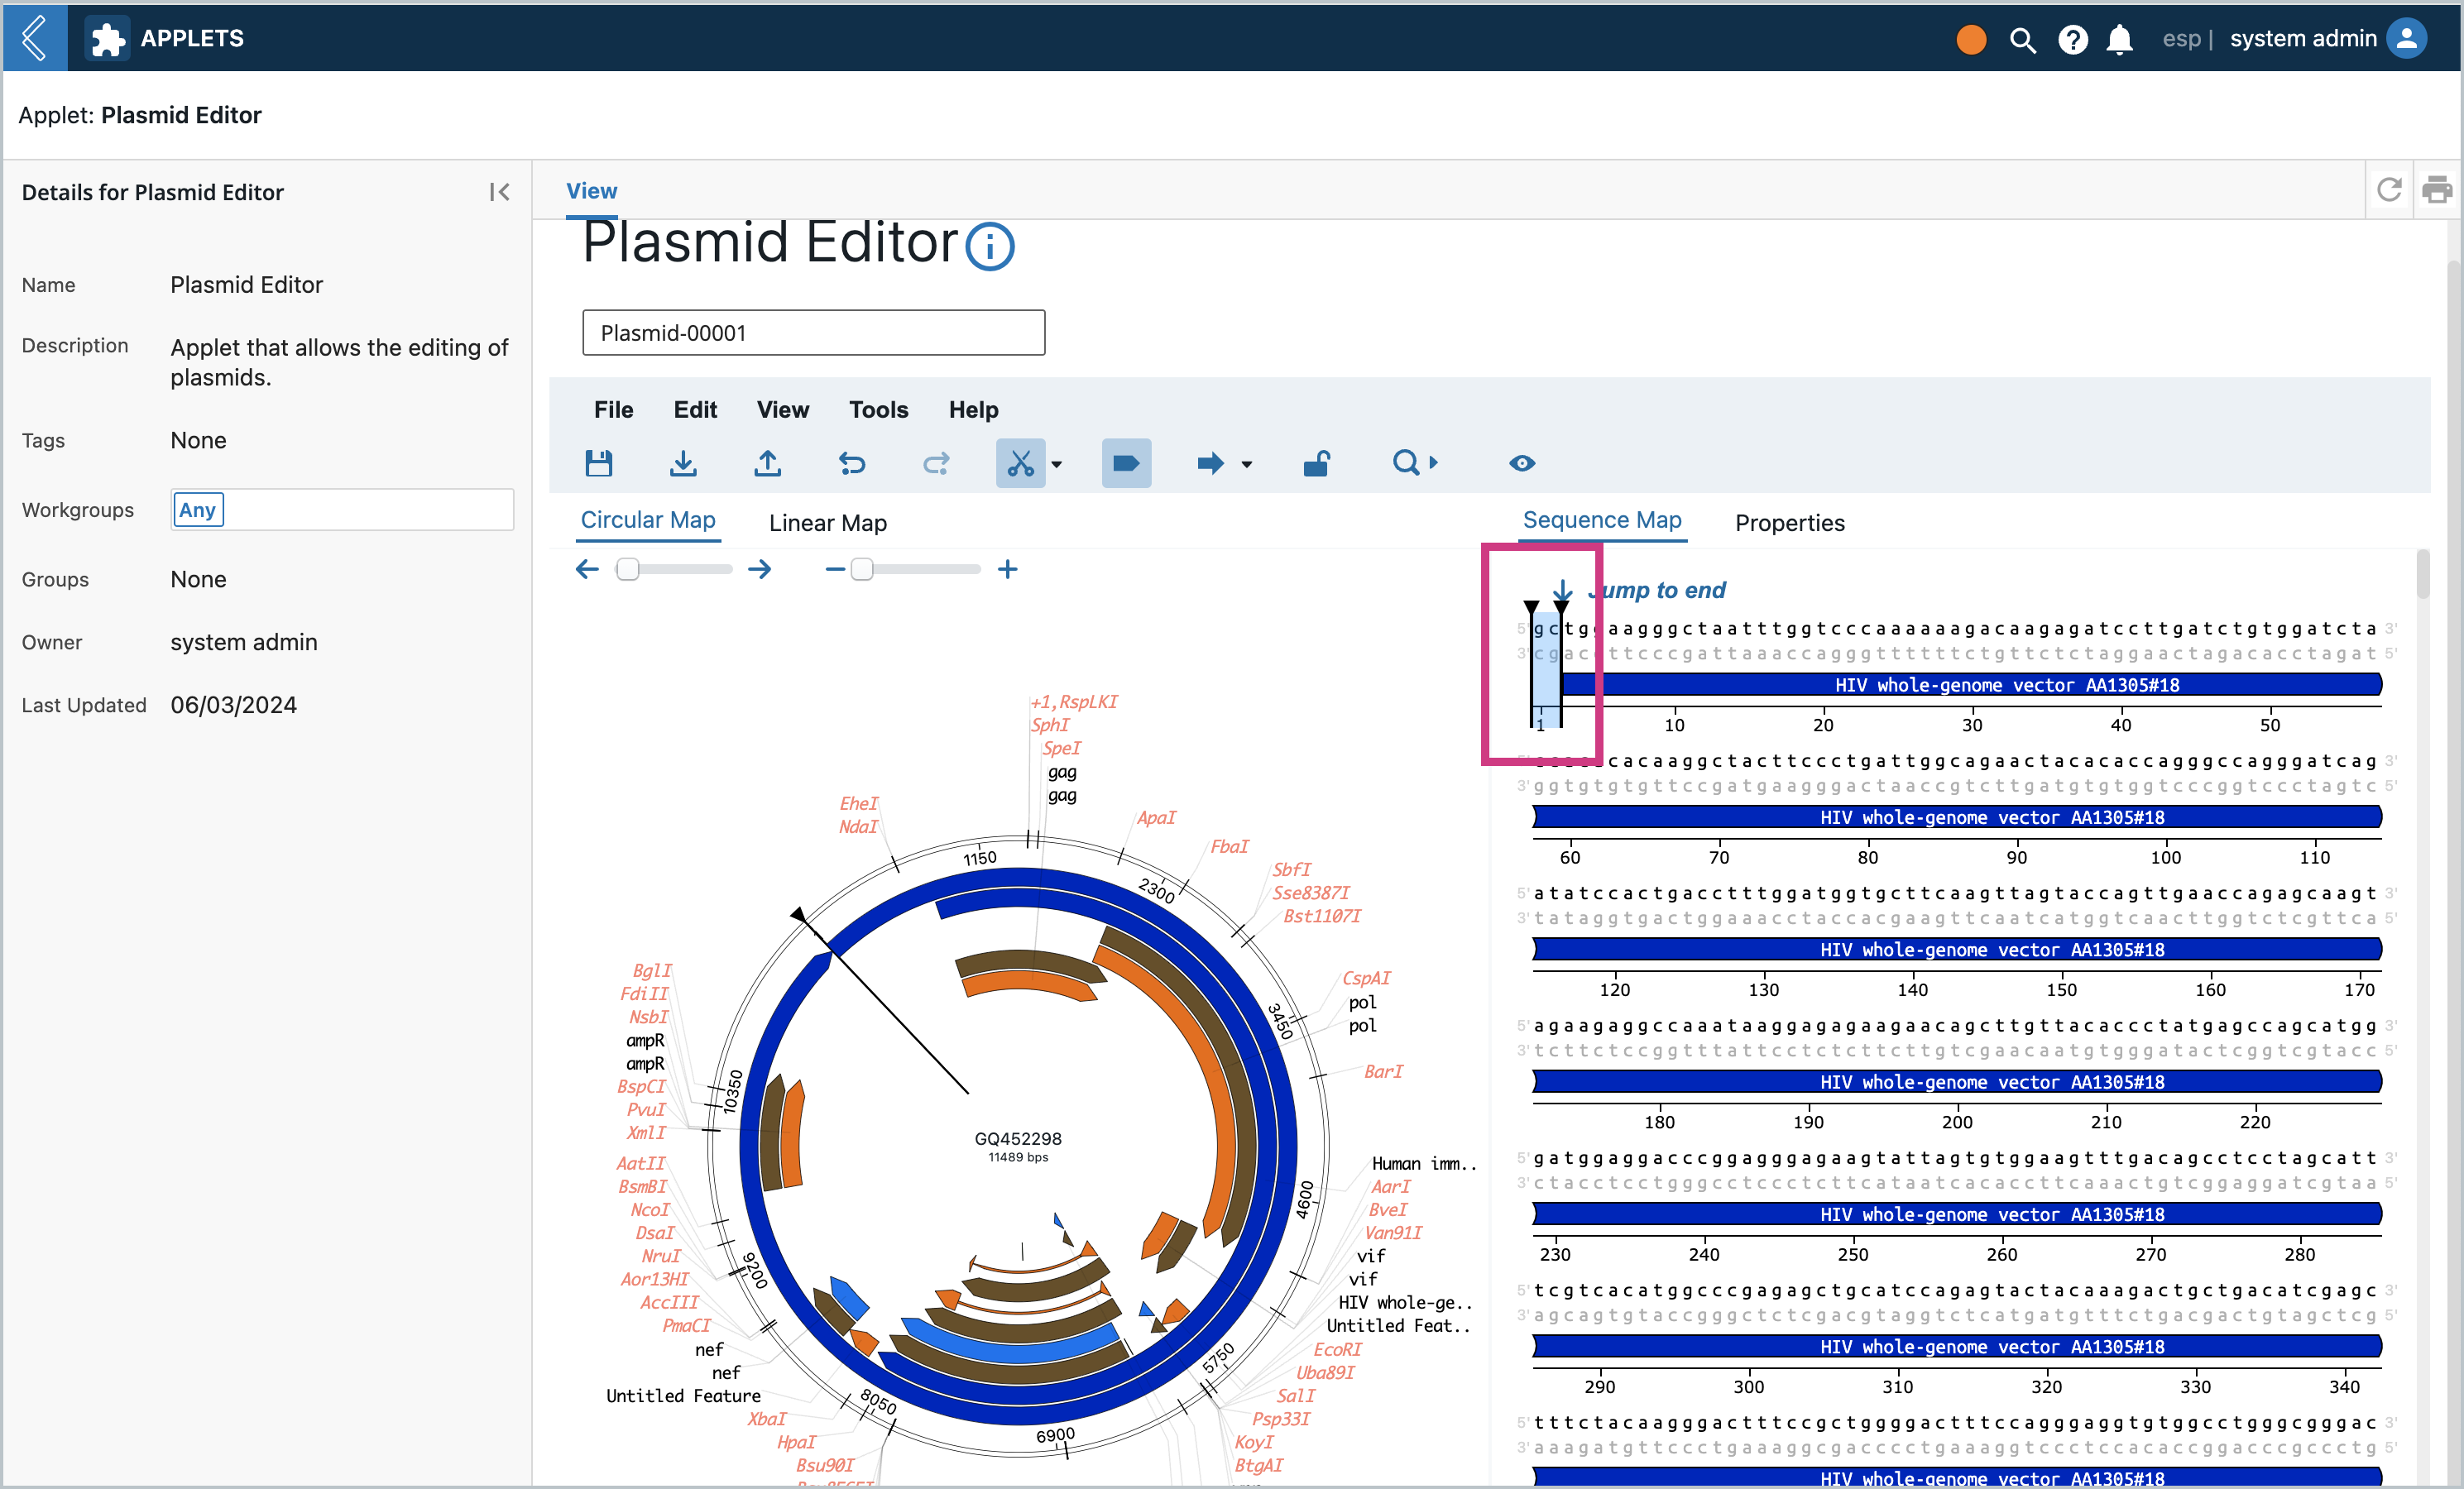Image resolution: width=2464 pixels, height=1489 pixels.
Task: Click the CspAI cut site label
Action: coord(1366,978)
